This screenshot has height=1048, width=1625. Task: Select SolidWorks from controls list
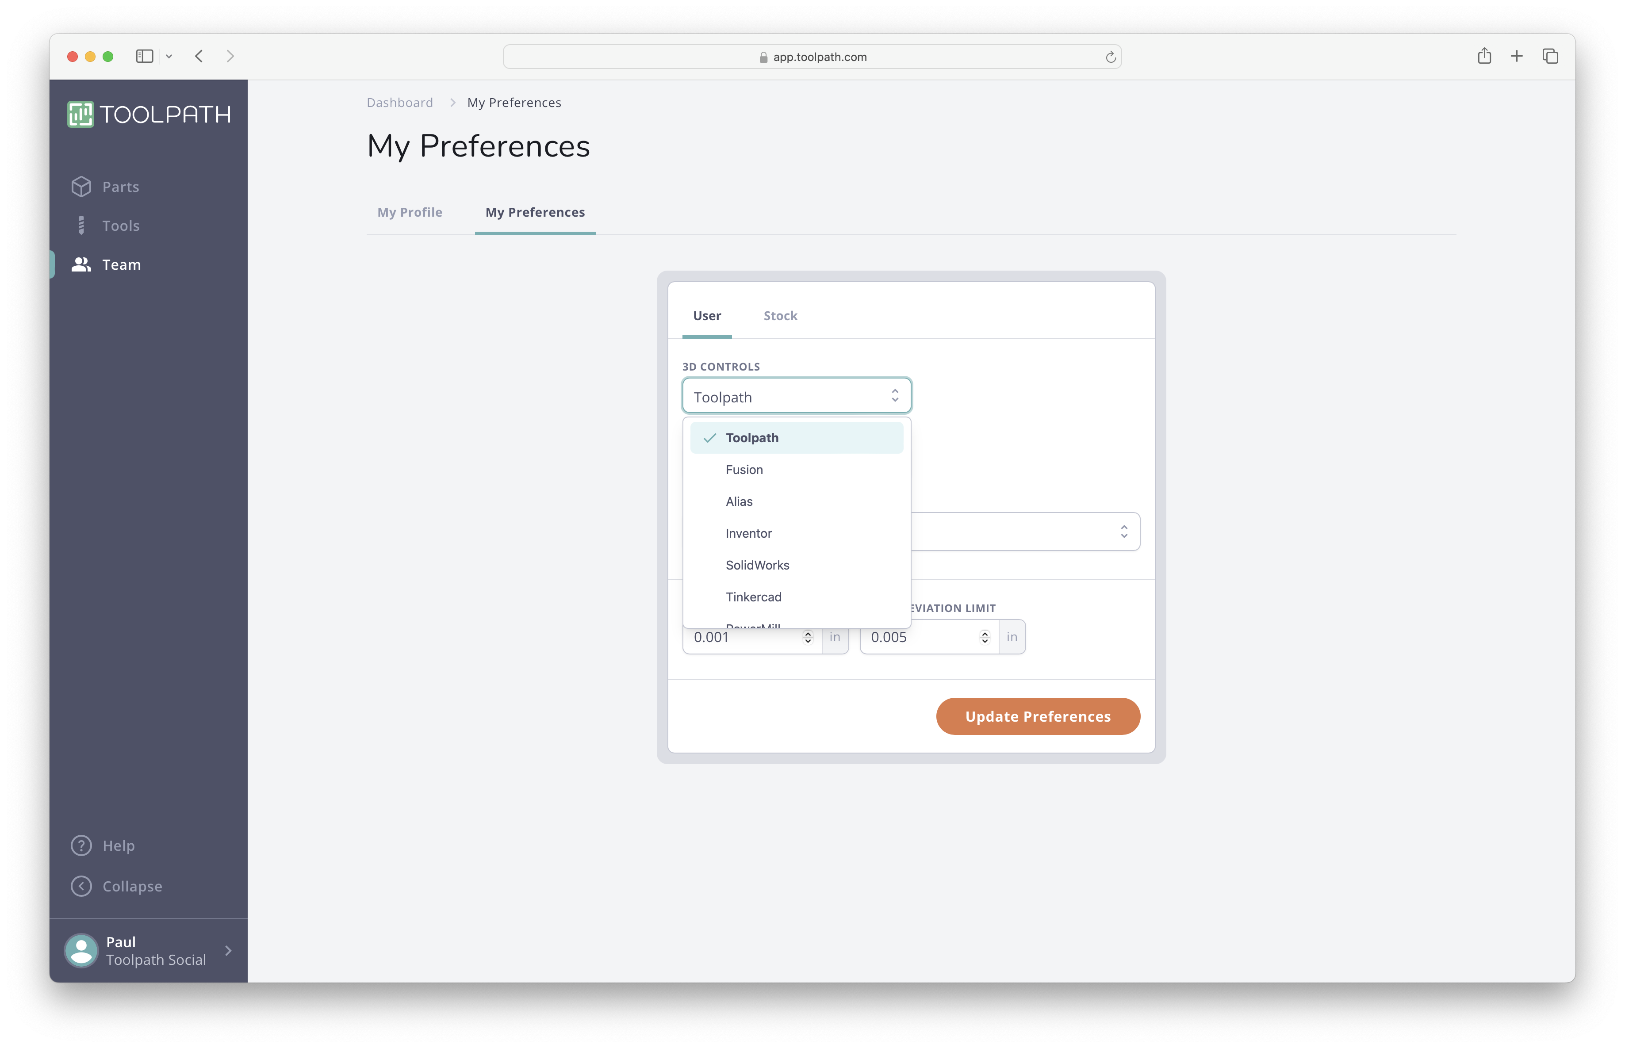point(755,565)
